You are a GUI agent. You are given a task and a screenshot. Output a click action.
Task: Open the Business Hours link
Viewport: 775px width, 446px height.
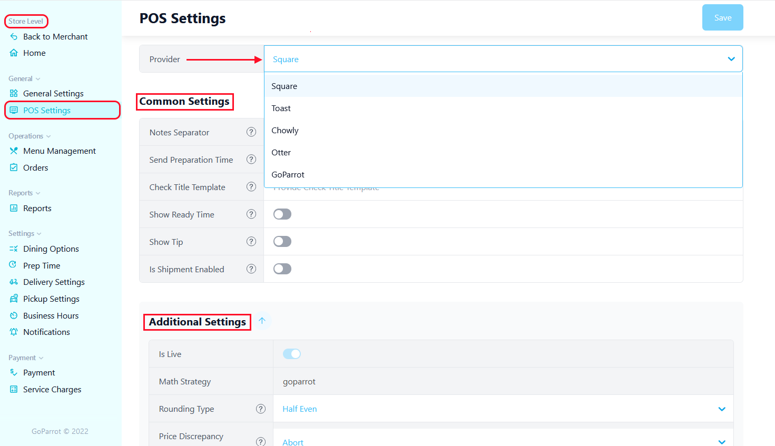tap(51, 315)
